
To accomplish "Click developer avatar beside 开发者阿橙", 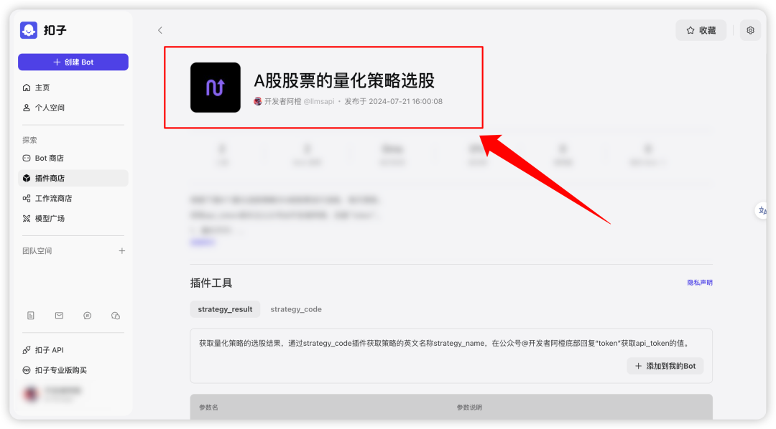I will point(258,101).
